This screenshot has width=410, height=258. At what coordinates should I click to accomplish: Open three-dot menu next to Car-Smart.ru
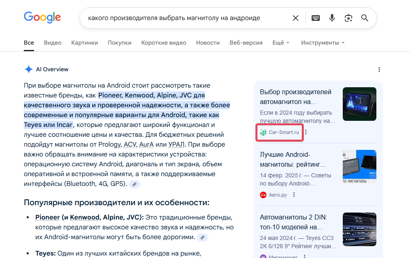click(x=306, y=132)
